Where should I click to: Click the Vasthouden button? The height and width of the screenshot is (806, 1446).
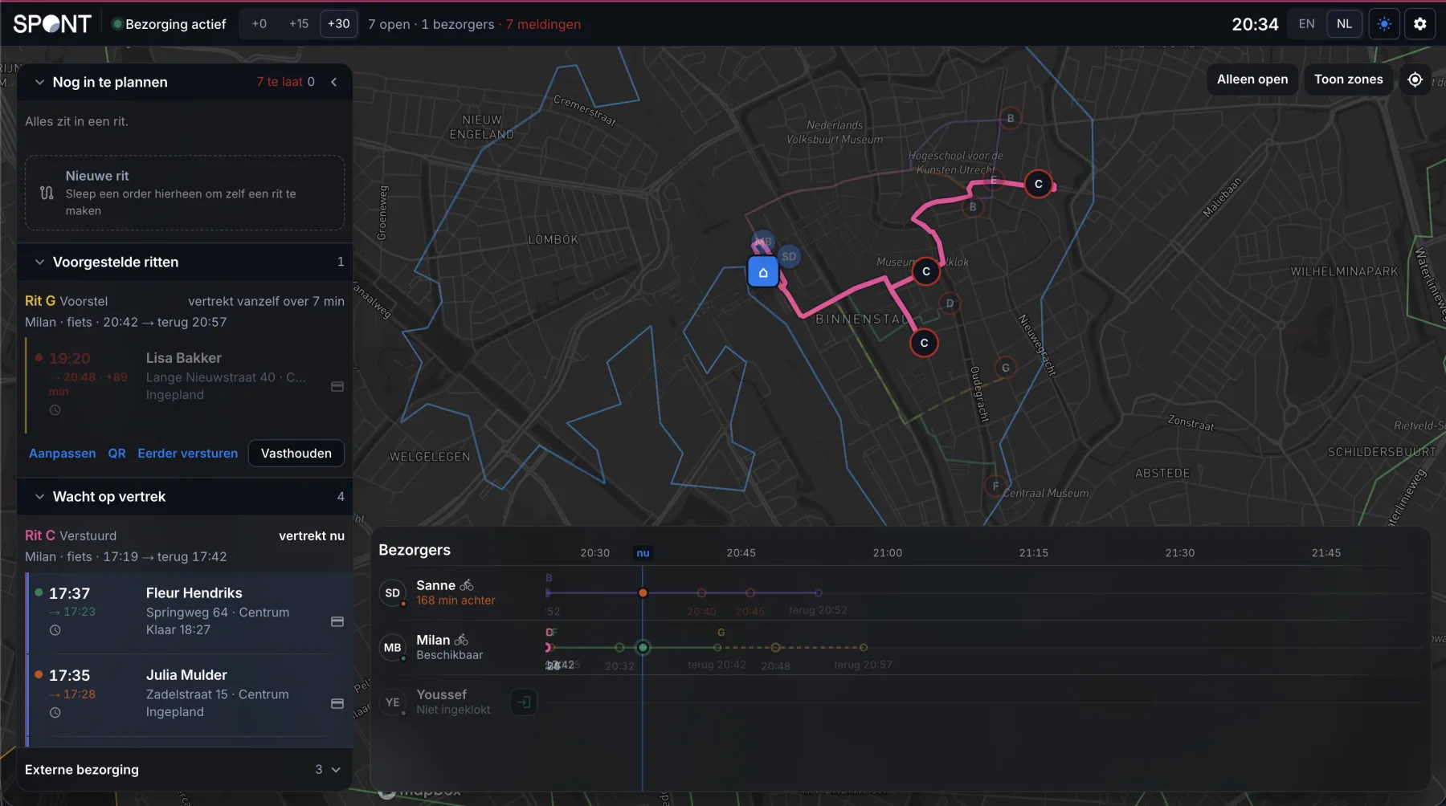[296, 454]
